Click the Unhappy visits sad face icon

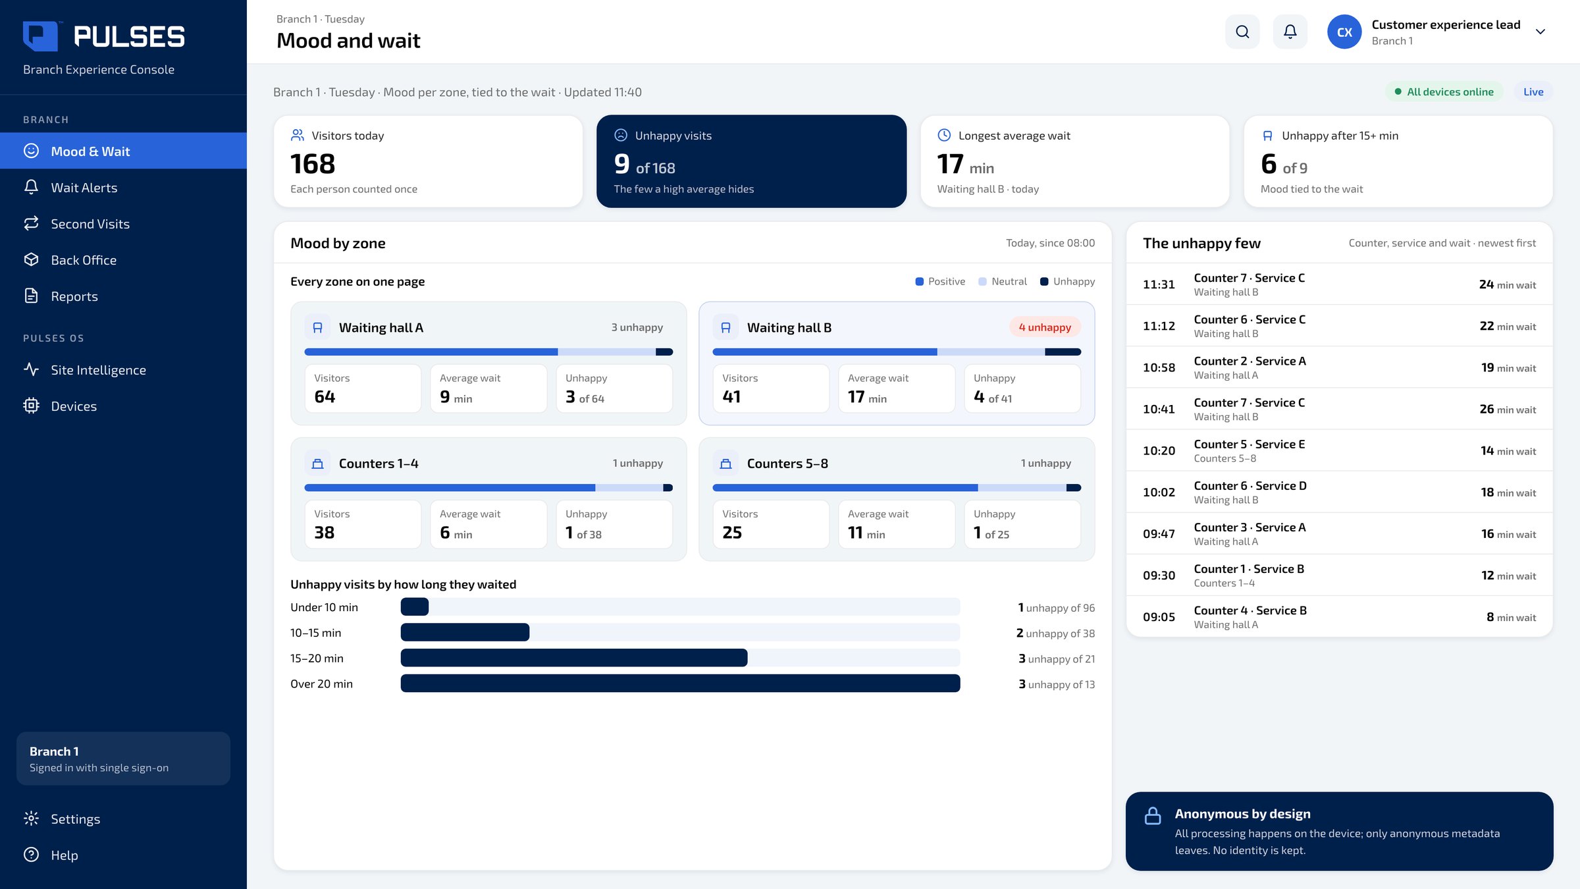(621, 135)
